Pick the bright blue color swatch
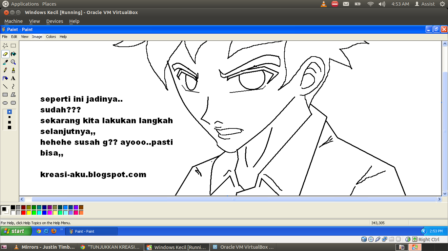 (44, 212)
